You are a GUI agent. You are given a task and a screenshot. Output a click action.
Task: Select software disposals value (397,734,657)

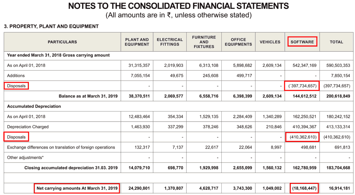click(302, 86)
